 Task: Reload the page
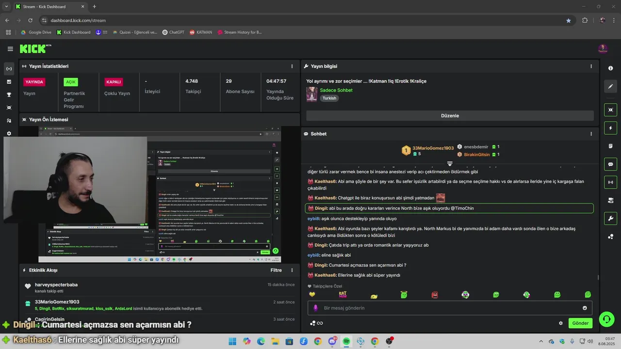[x=31, y=20]
